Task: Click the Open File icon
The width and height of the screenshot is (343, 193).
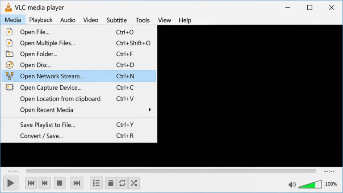Action: tap(9, 32)
